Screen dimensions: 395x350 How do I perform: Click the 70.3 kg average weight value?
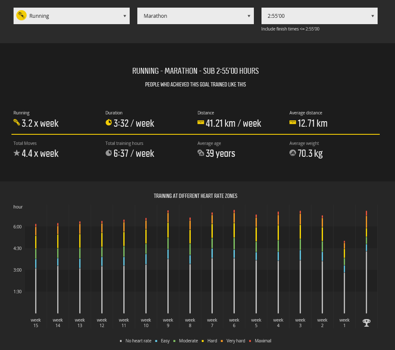pos(310,153)
